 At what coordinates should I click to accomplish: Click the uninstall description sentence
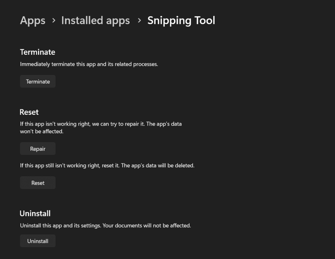[106, 225]
